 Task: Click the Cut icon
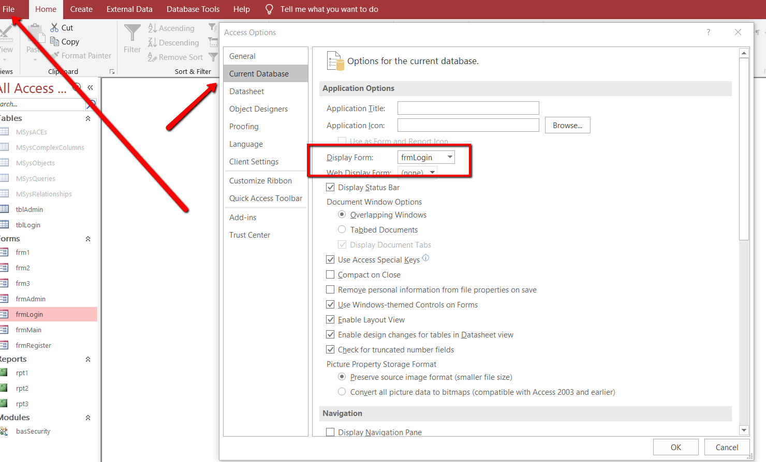[54, 27]
